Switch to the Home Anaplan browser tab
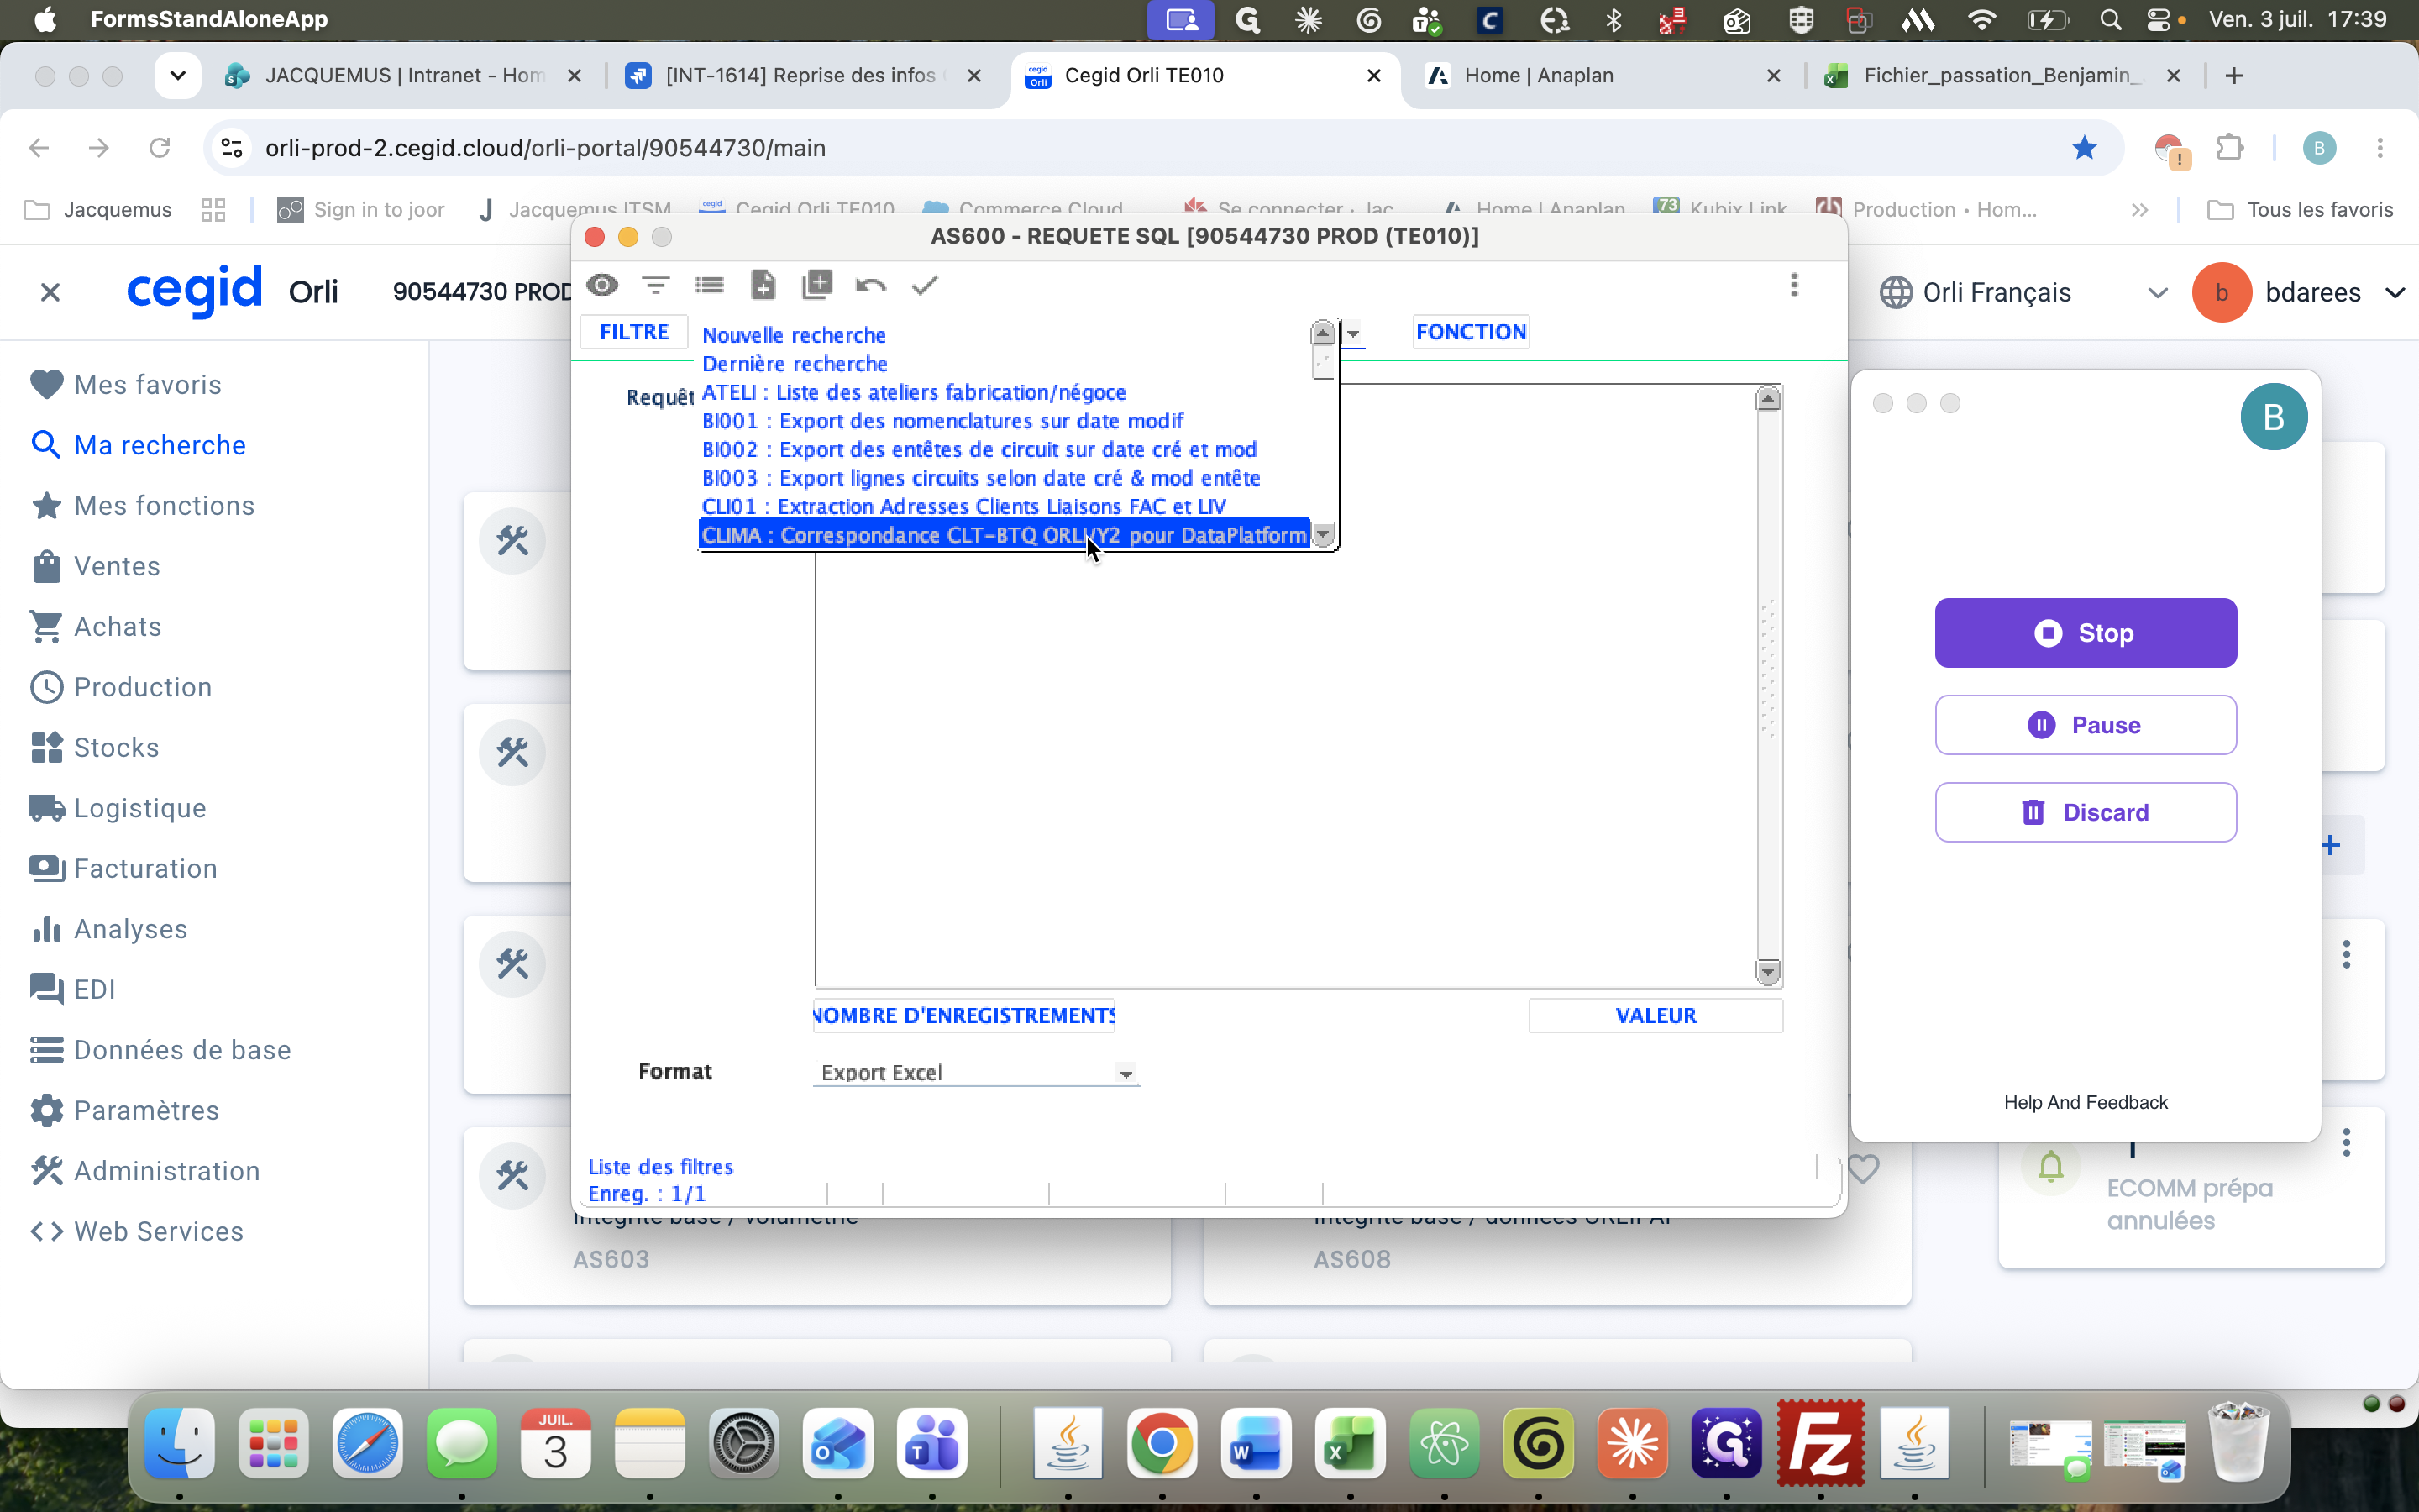Image resolution: width=2419 pixels, height=1512 pixels. click(x=1603, y=76)
